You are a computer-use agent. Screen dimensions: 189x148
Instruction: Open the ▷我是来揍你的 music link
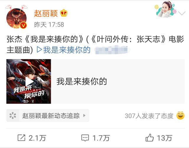63,50
